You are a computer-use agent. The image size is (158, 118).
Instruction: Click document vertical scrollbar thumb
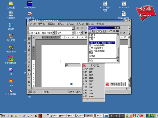[129, 42]
